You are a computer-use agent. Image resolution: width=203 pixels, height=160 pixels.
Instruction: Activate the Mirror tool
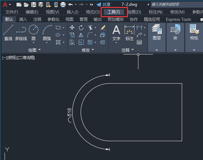click(x=81, y=35)
